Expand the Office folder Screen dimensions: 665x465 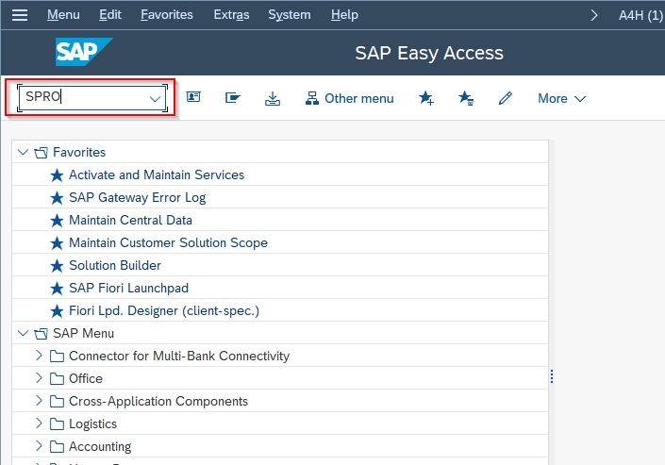coord(39,378)
